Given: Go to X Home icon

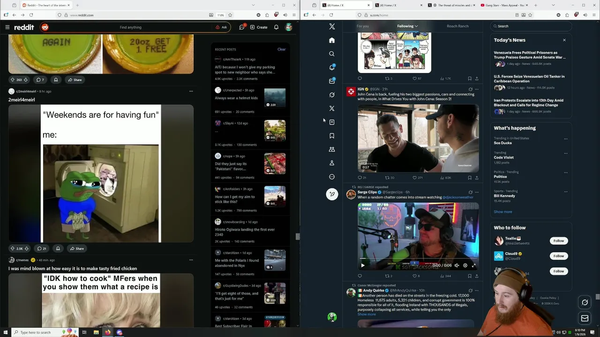Looking at the screenshot, I should coord(332,40).
